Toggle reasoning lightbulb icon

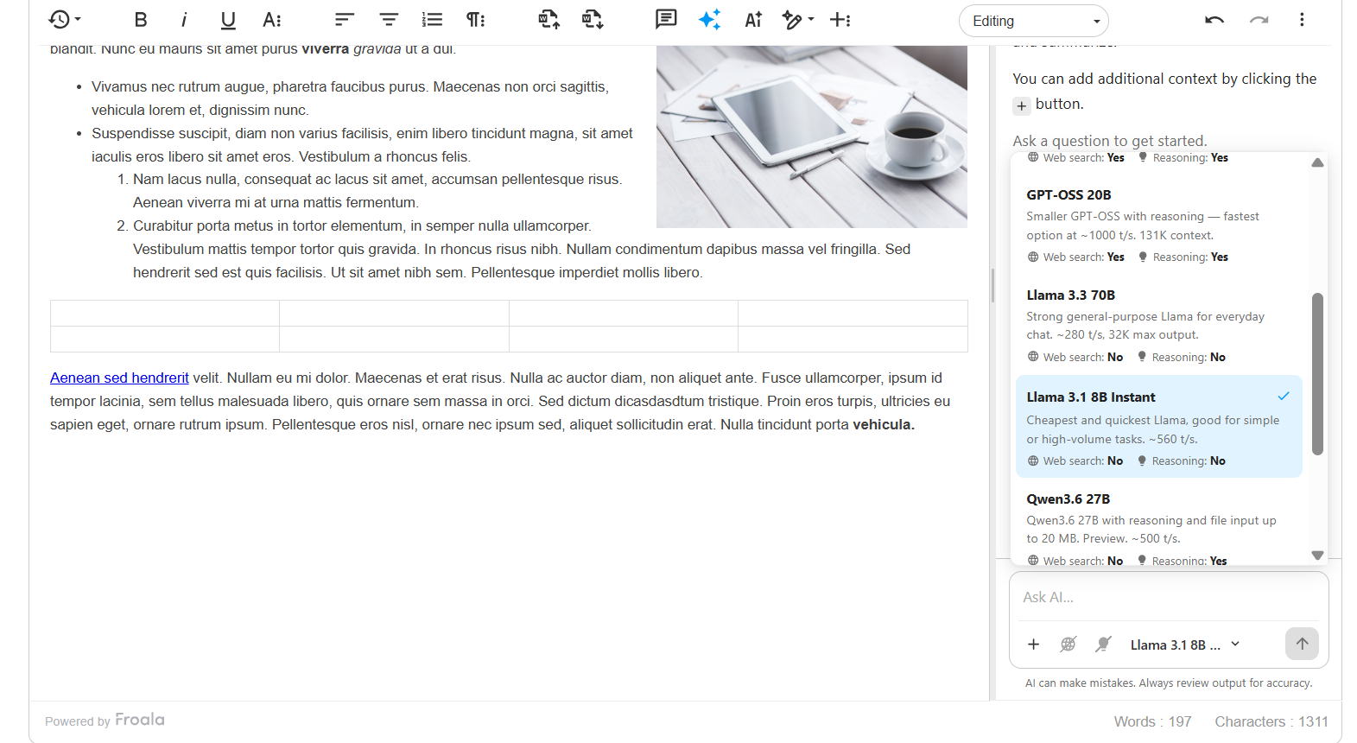click(1103, 645)
